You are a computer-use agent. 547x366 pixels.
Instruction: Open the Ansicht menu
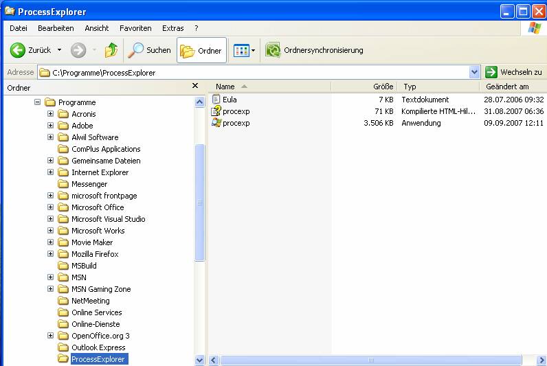click(97, 28)
